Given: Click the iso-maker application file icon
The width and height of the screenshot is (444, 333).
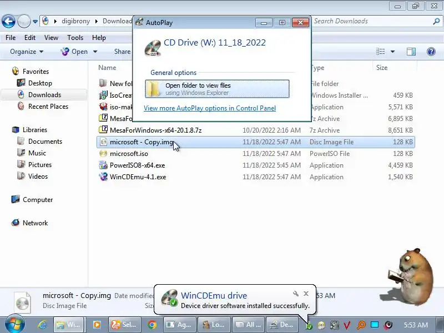Looking at the screenshot, I should pyautogui.click(x=103, y=107).
